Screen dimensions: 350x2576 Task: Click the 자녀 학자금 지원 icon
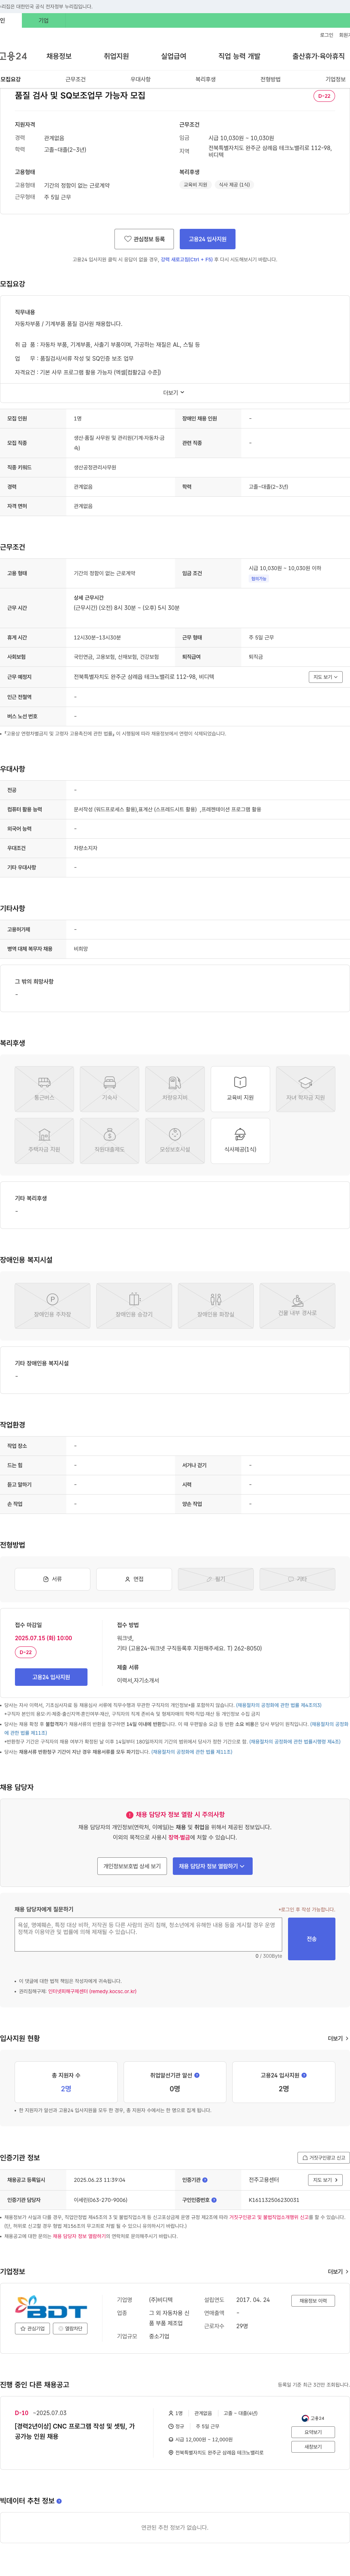pyautogui.click(x=305, y=1089)
